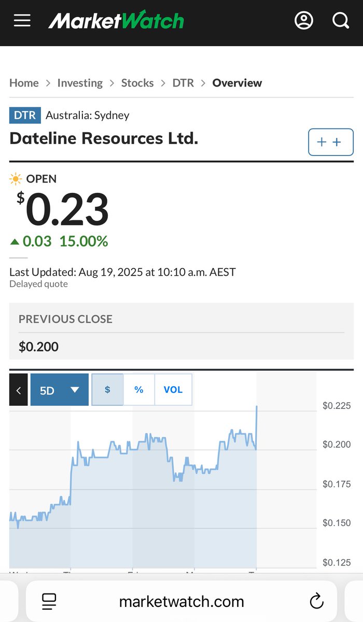
Task: Select the $ price chart mode
Action: (107, 389)
